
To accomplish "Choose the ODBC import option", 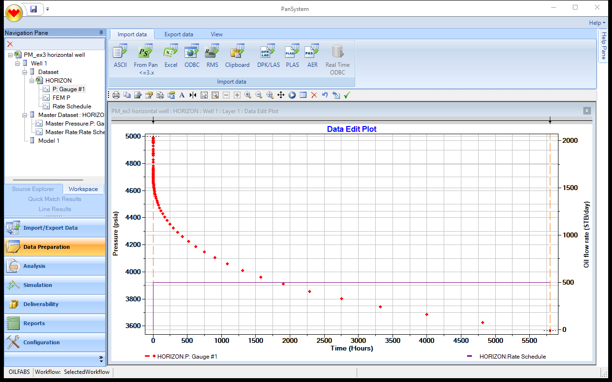I will (x=192, y=56).
